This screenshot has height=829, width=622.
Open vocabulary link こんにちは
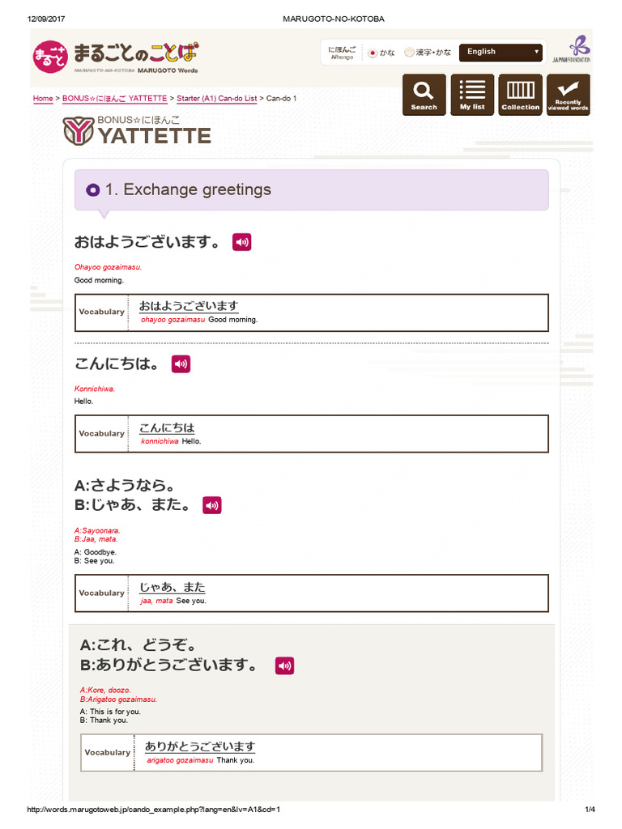167,427
